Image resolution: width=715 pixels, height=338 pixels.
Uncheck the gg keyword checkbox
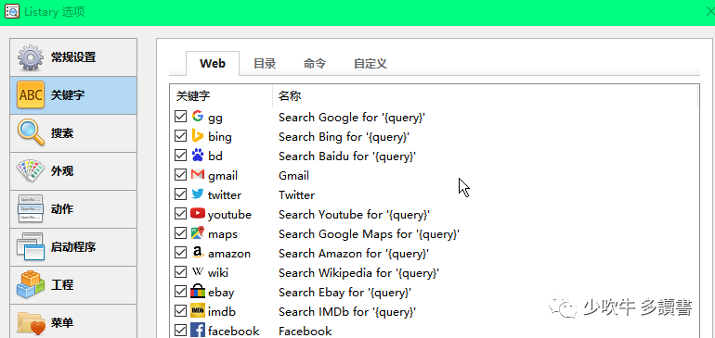tap(180, 117)
